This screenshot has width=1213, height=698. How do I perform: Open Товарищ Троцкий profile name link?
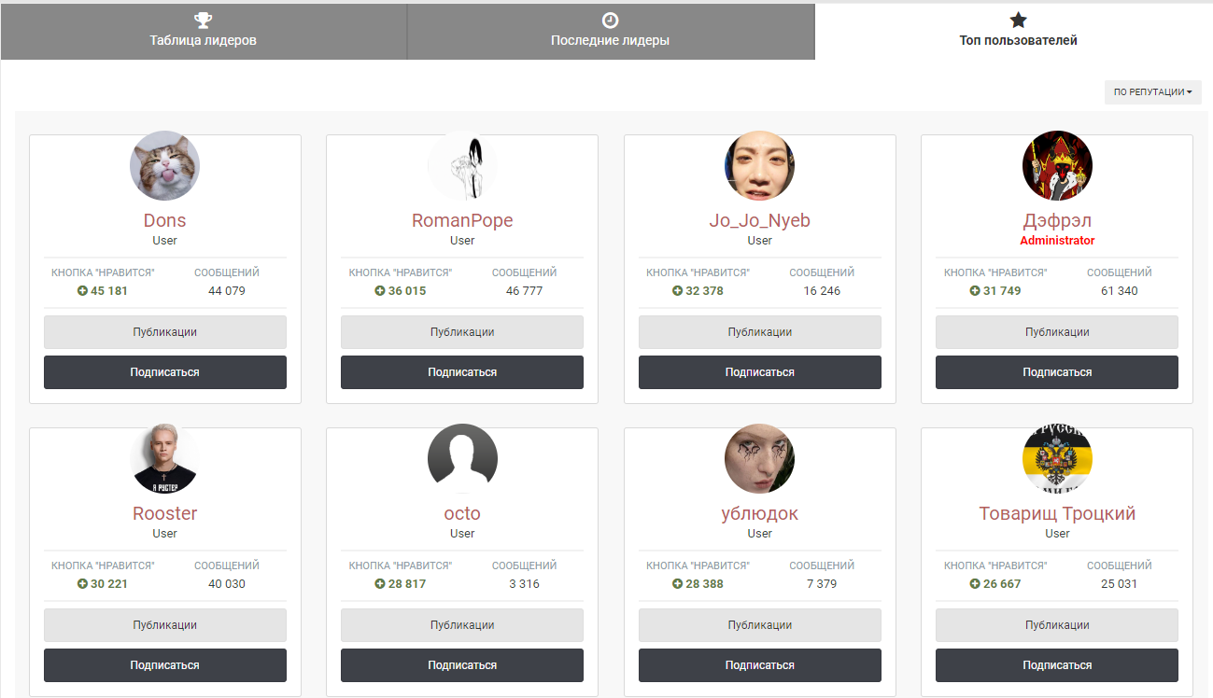tap(1057, 514)
